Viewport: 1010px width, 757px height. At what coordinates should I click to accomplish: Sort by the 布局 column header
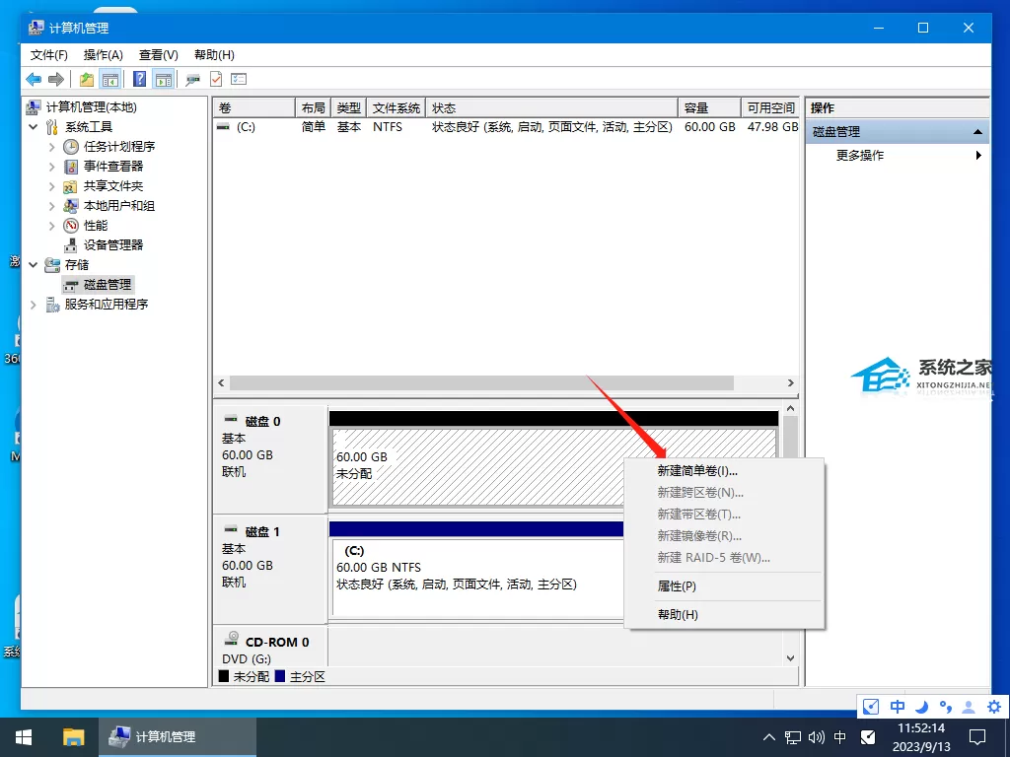point(313,107)
